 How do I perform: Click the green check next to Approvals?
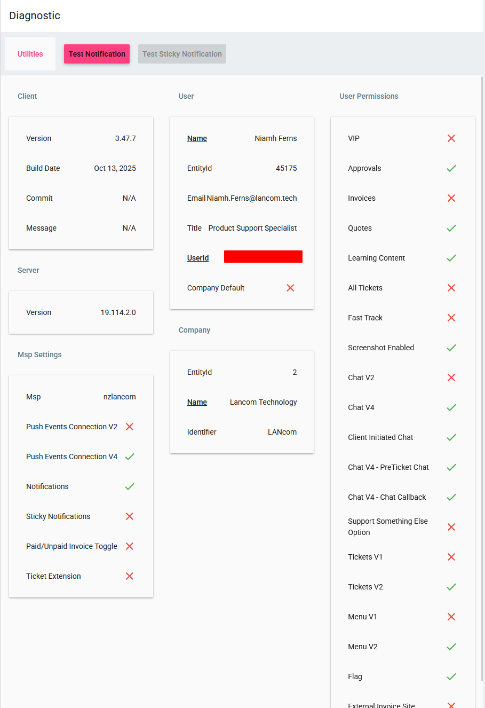(451, 168)
